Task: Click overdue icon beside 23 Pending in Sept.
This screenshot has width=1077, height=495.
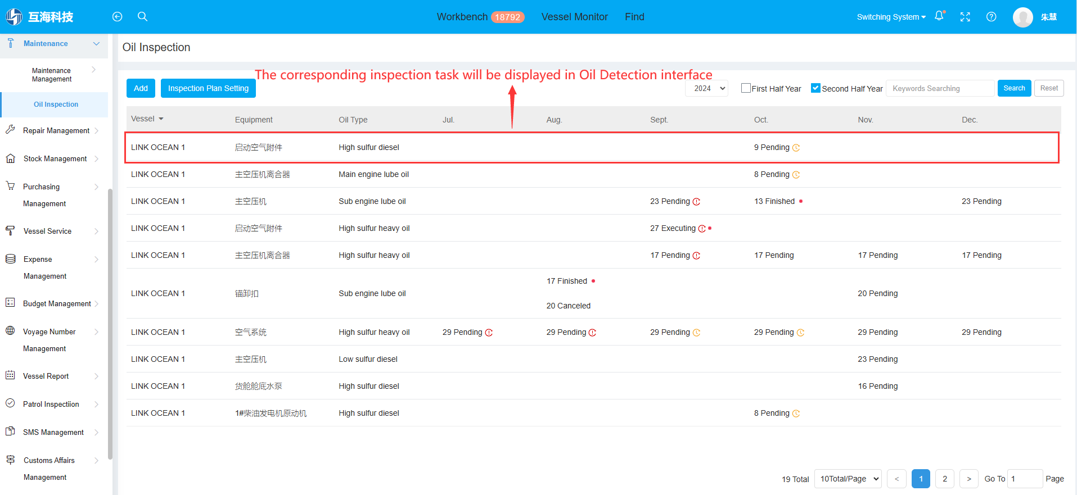Action: point(696,202)
